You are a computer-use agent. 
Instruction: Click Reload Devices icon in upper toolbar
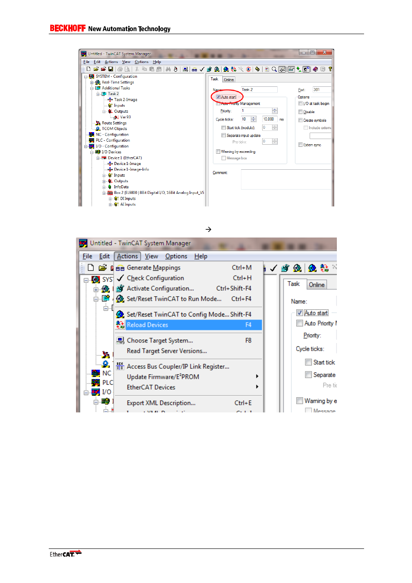click(233, 69)
